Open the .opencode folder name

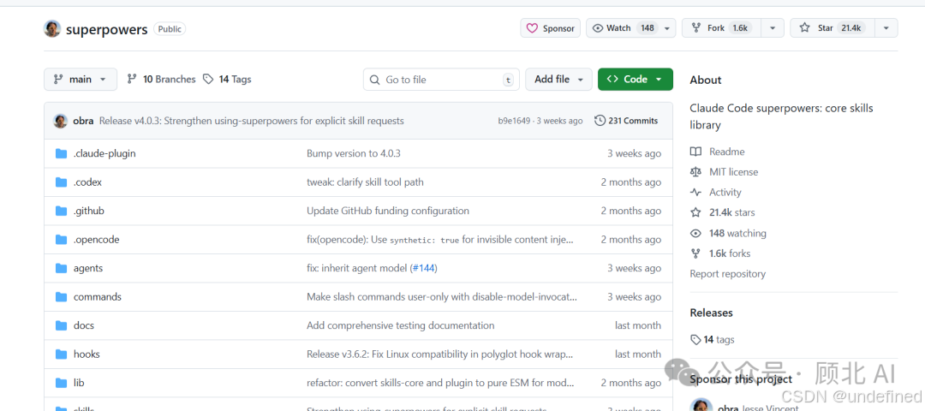(x=96, y=240)
